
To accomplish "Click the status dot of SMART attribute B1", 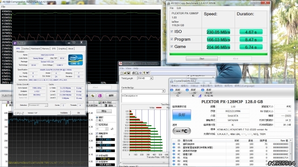I will pos(174,158).
